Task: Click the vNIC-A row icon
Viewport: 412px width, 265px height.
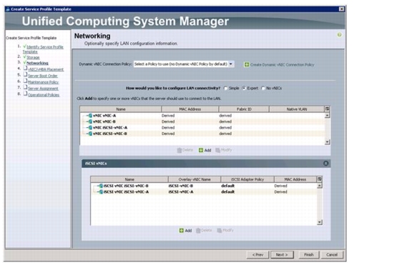Action: 90,116
